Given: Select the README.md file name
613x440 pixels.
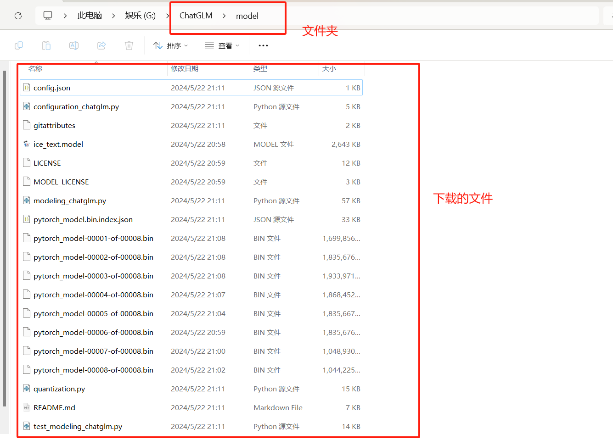Looking at the screenshot, I should pyautogui.click(x=54, y=407).
